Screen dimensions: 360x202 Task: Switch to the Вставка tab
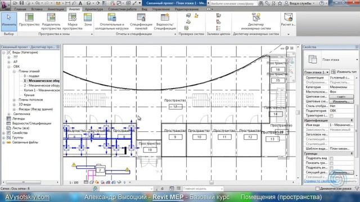37,9
